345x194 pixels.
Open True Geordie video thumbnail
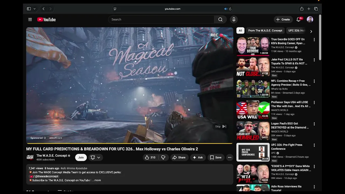click(x=253, y=46)
